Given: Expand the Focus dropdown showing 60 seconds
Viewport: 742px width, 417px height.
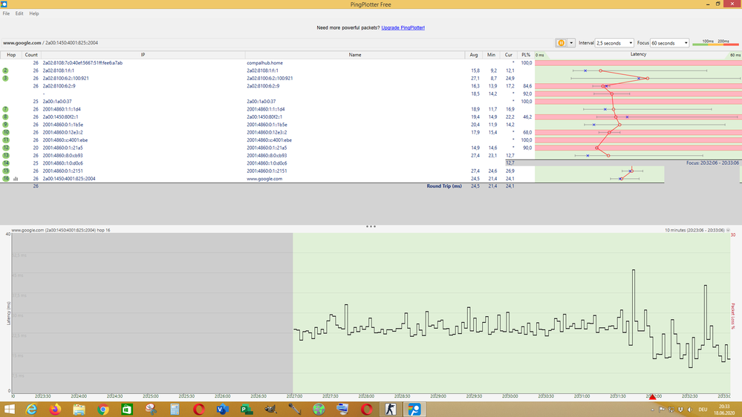Looking at the screenshot, I should click(670, 43).
